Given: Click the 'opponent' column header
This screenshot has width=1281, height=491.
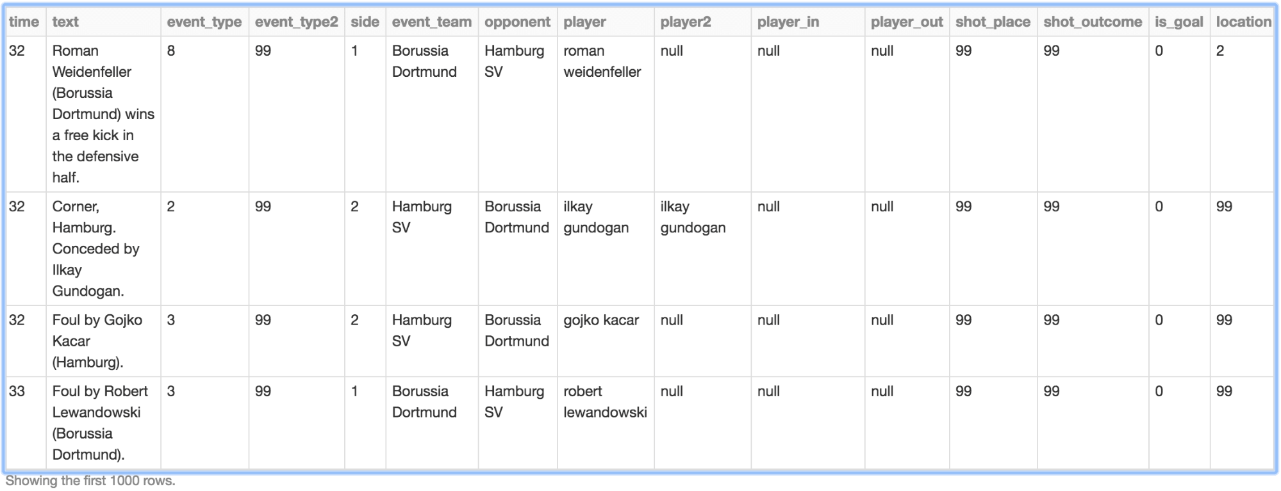Looking at the screenshot, I should click(517, 22).
